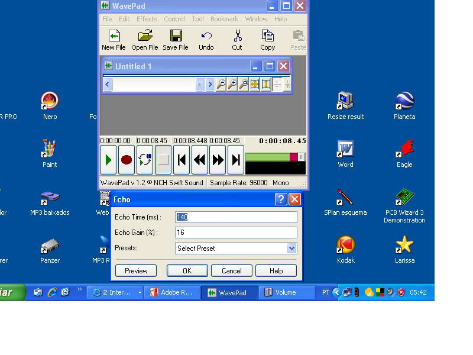Click the Resize result desktop icon

346,106
